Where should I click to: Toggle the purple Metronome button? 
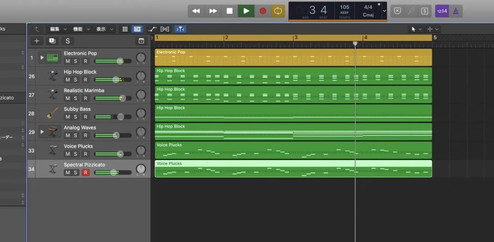pyautogui.click(x=456, y=11)
